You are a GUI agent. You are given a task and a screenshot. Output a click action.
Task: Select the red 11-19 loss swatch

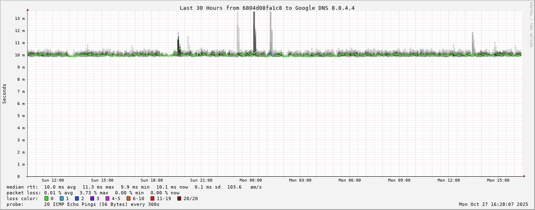152,198
